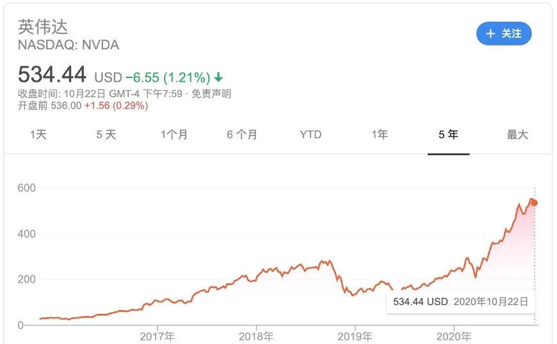
Task: Select the 5 年 tab
Action: [448, 135]
